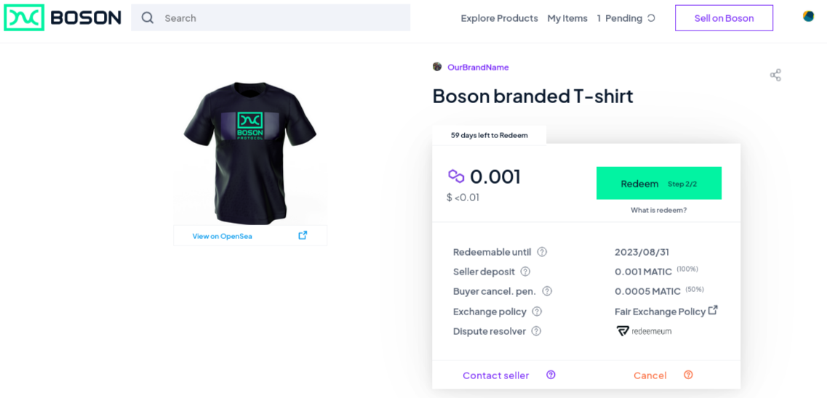
Task: View the 1 Pending transactions indicator
Action: click(626, 18)
